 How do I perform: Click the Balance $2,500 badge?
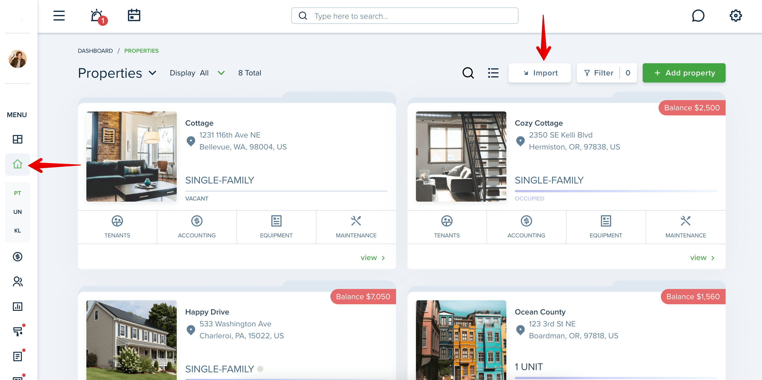click(692, 108)
